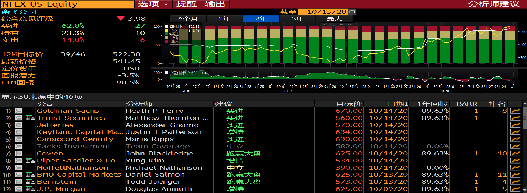Click the locked model icon for BMO Capital Markets
Screen dimensions: 527x193
pos(30,175)
